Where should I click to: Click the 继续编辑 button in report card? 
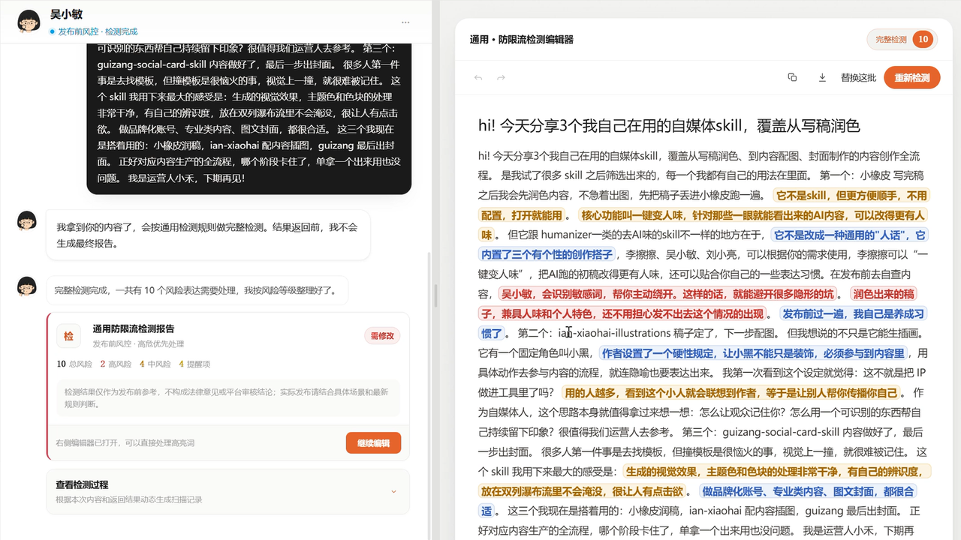pos(373,443)
